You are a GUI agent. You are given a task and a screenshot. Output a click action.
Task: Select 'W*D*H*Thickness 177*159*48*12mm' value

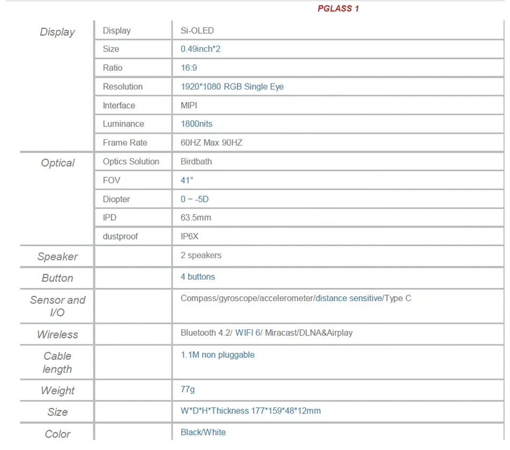tap(250, 411)
